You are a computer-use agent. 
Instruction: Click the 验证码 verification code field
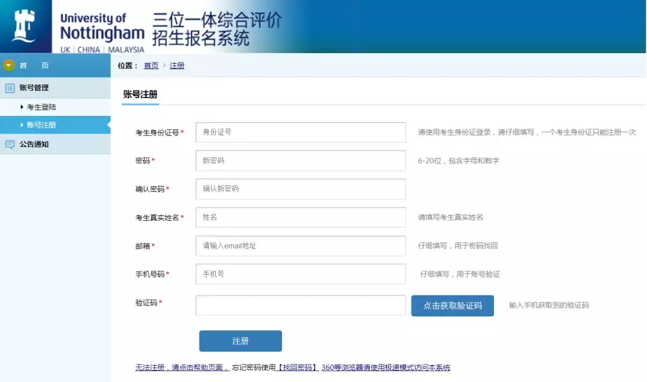(x=301, y=305)
